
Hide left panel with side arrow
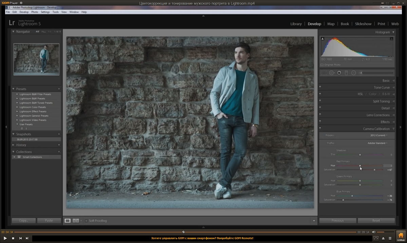[6, 127]
